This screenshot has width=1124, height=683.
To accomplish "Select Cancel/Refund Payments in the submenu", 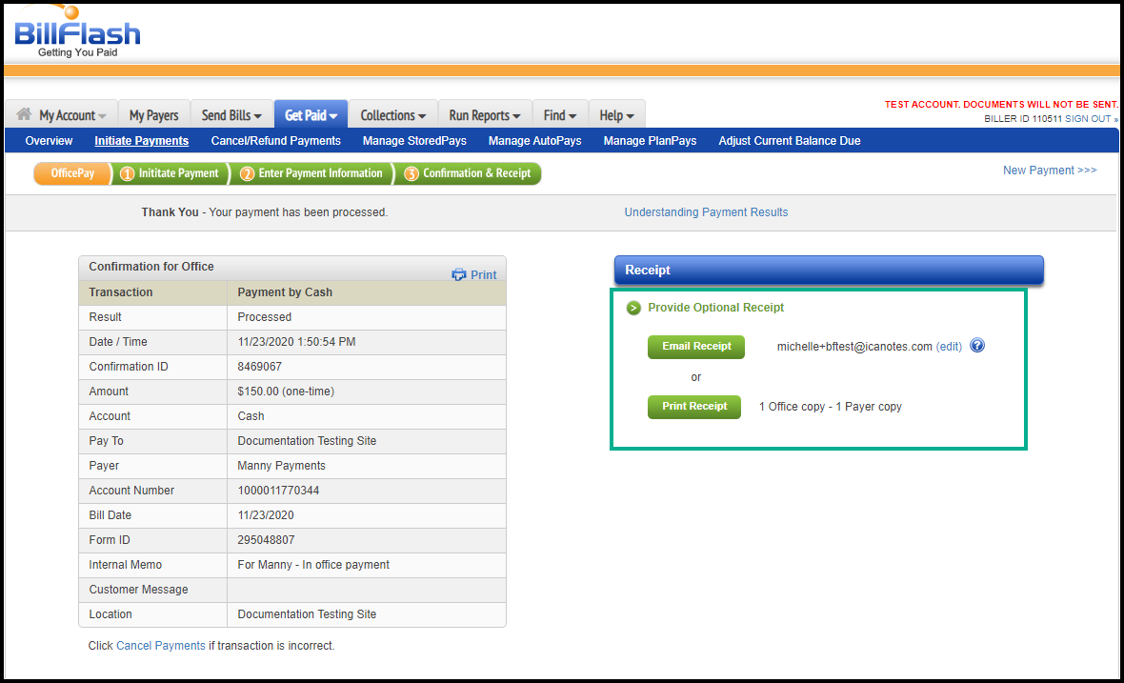I will [275, 141].
